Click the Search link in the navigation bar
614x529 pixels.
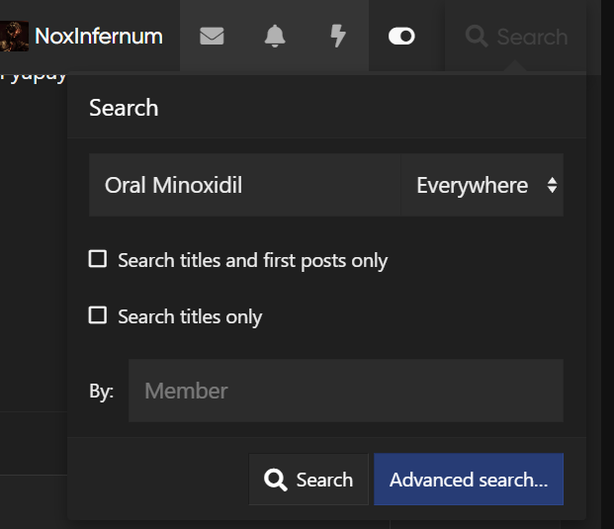516,37
